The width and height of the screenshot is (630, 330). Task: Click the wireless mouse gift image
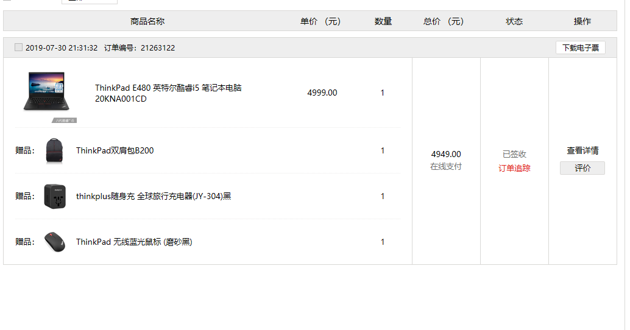[x=55, y=242]
